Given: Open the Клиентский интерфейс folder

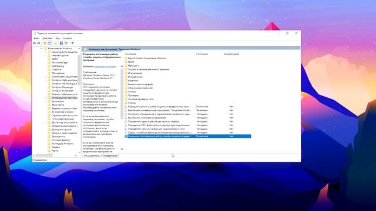Looking at the screenshot, I should [x=139, y=84].
